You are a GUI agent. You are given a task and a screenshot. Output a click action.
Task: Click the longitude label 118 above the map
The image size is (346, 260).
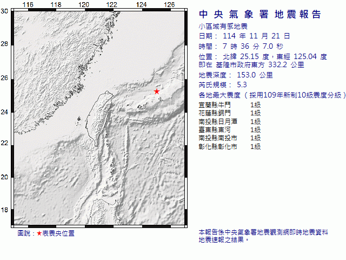tap(56, 5)
